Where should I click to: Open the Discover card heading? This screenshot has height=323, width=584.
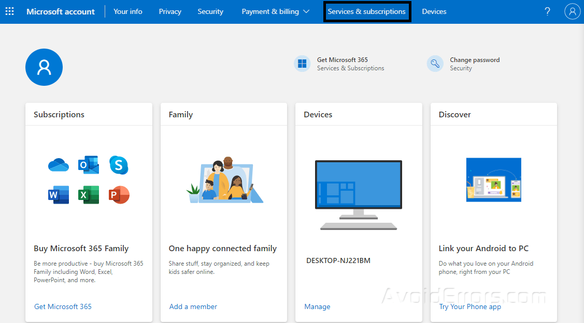(455, 114)
